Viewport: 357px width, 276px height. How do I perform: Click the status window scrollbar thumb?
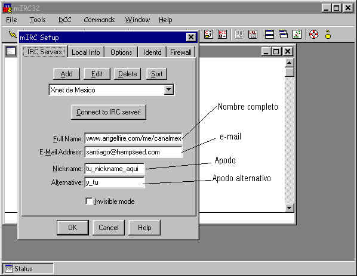pyautogui.click(x=289, y=72)
